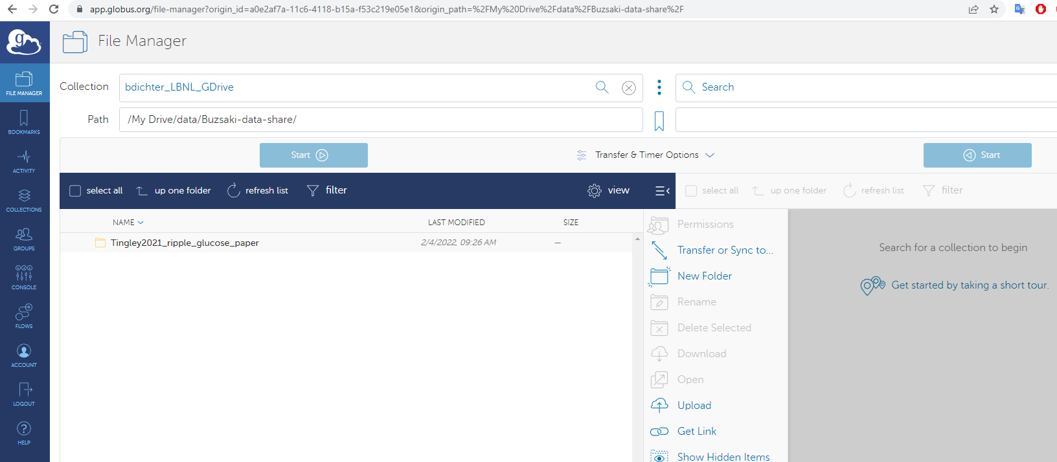Click the LAST MODIFIED column header

pyautogui.click(x=456, y=223)
